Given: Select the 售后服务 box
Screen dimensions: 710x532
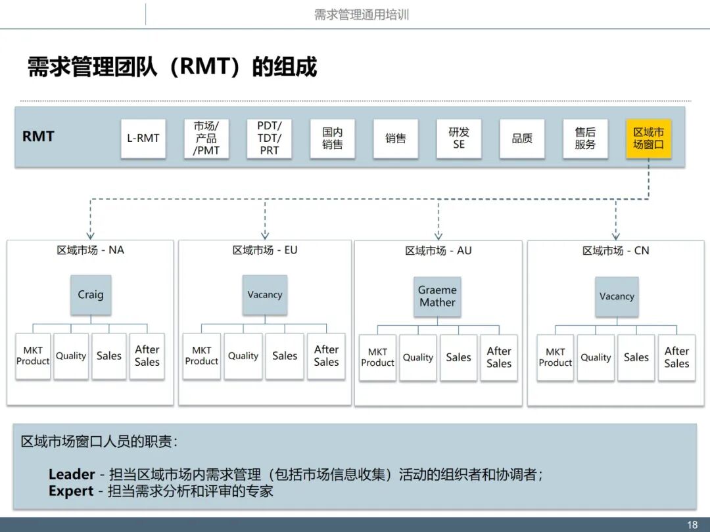Looking at the screenshot, I should [x=585, y=139].
